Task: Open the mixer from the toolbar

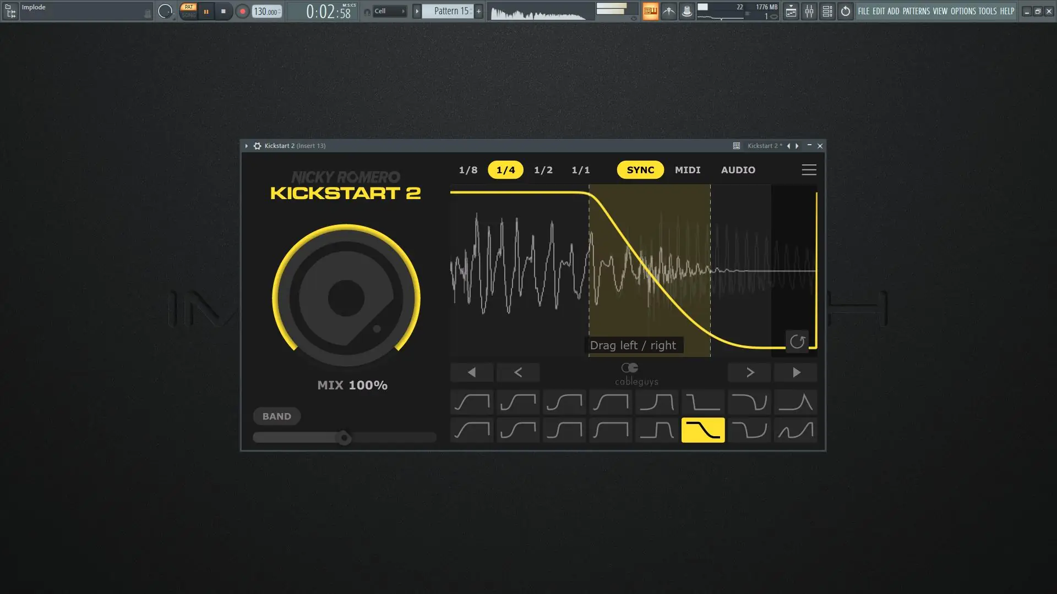Action: [x=809, y=11]
